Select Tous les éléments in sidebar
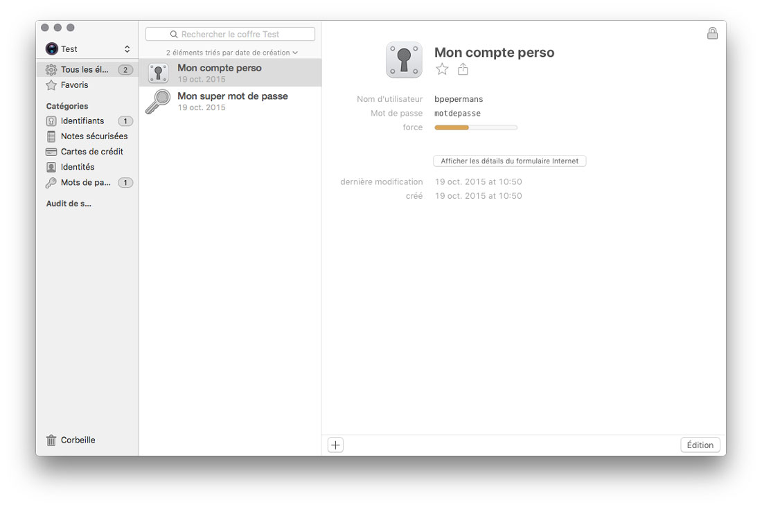This screenshot has width=762, height=507. pos(87,69)
